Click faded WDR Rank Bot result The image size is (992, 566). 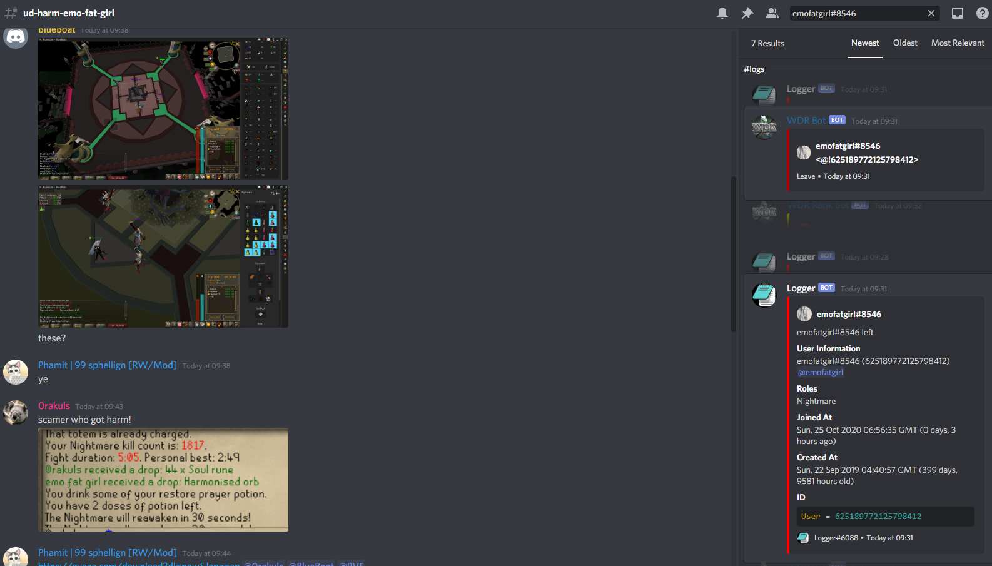(x=868, y=213)
